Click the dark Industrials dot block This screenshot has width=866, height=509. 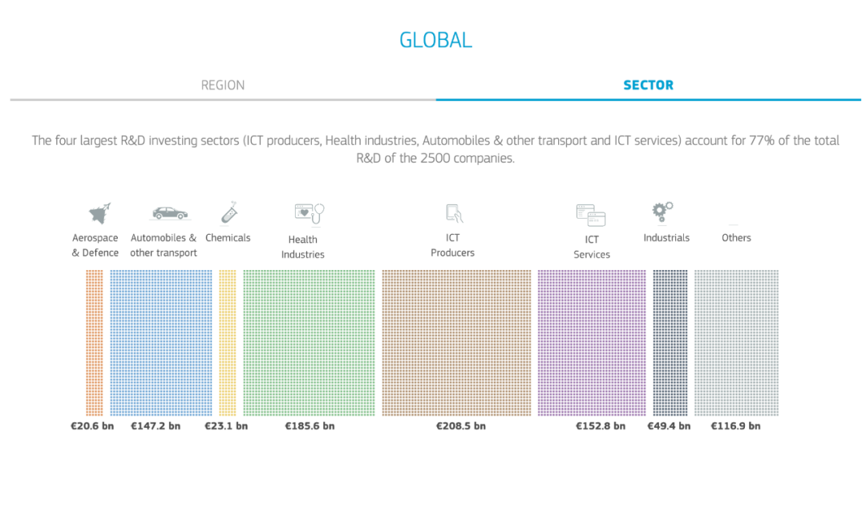tap(670, 342)
